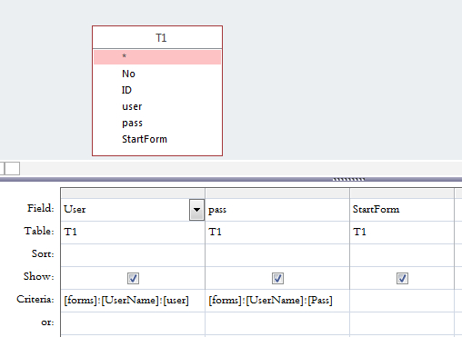The height and width of the screenshot is (337, 462).
Task: Select the StartForm field in T1 table
Action: pos(157,139)
